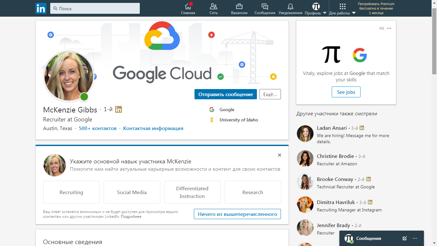Expand the Профиль dropdown arrow

click(x=324, y=13)
